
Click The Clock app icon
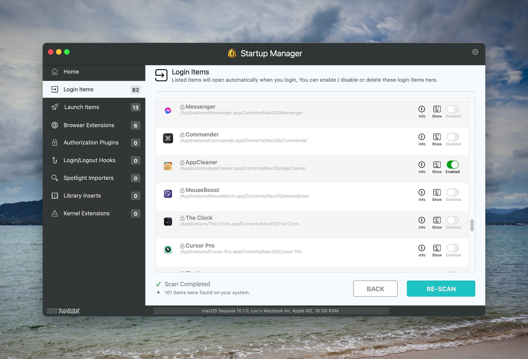[x=168, y=222]
